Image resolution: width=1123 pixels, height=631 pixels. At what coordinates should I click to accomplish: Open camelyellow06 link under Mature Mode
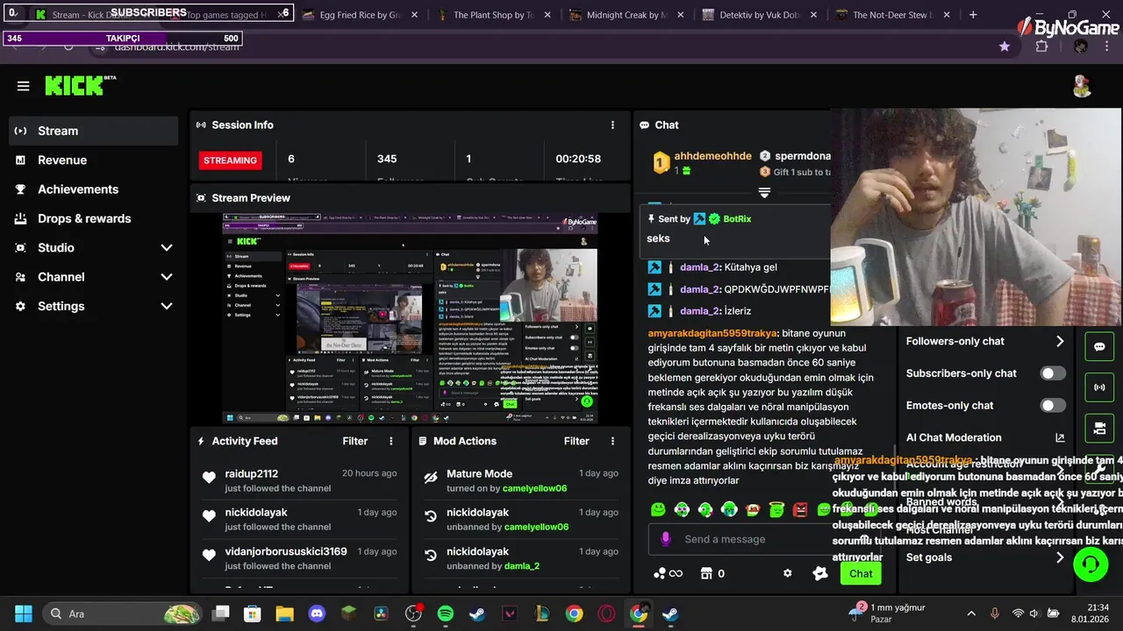click(534, 488)
